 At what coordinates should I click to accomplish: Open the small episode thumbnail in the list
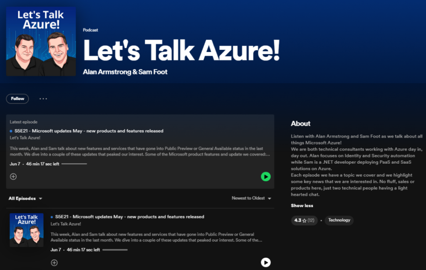(x=27, y=230)
